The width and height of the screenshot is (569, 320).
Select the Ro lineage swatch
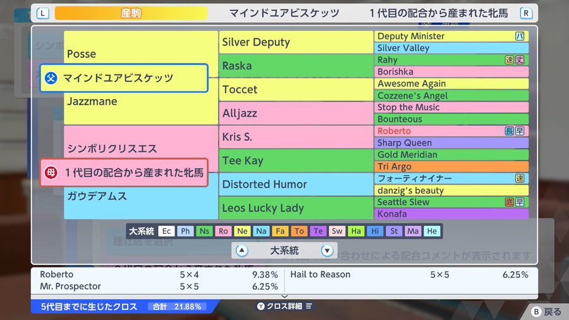(223, 231)
